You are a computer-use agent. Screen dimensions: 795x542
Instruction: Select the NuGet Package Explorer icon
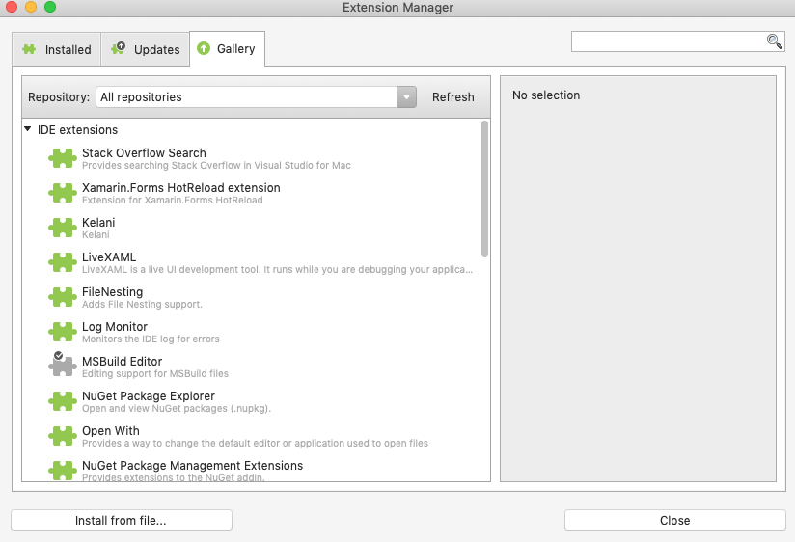63,402
